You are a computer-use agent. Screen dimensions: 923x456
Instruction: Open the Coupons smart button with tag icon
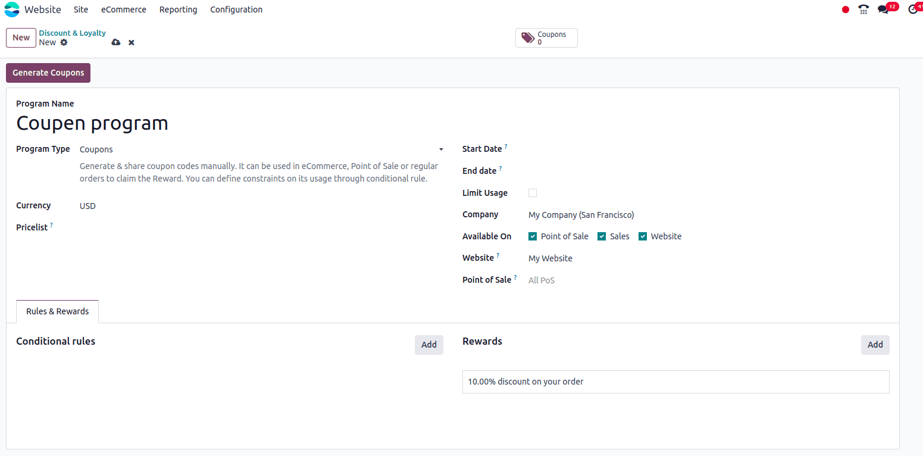[546, 38]
